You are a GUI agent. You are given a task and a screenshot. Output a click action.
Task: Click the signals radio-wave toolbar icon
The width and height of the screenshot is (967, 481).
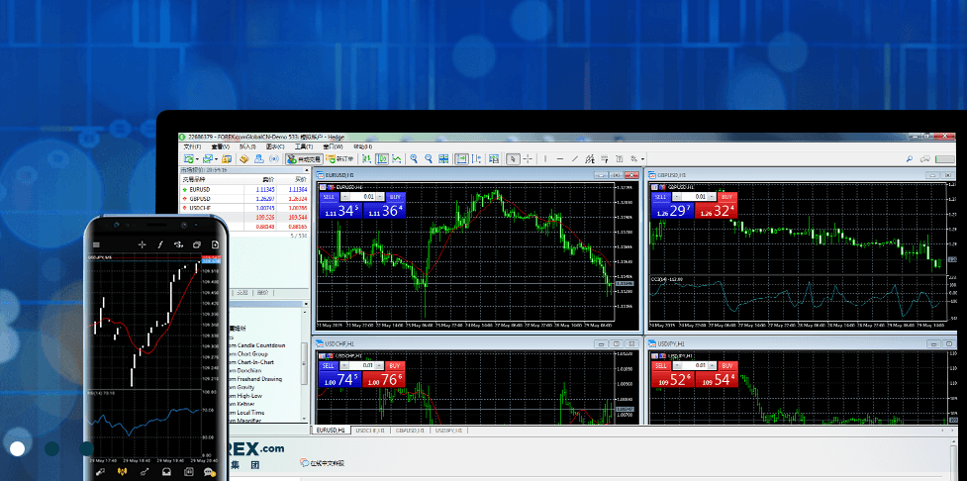(274, 159)
